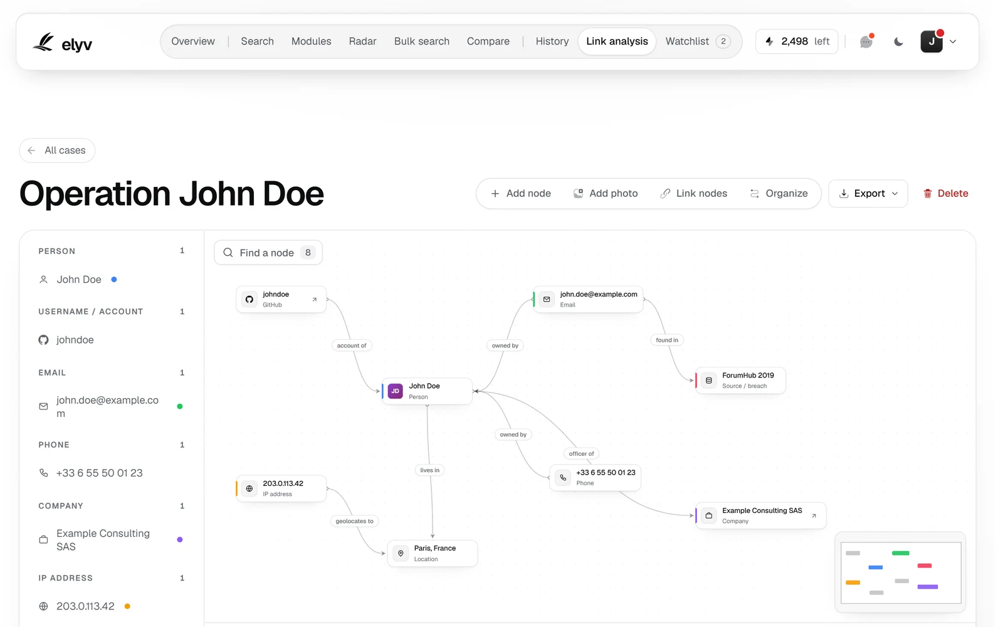Select John Doe in the Person list
The width and height of the screenshot is (1003, 627).
coord(78,280)
